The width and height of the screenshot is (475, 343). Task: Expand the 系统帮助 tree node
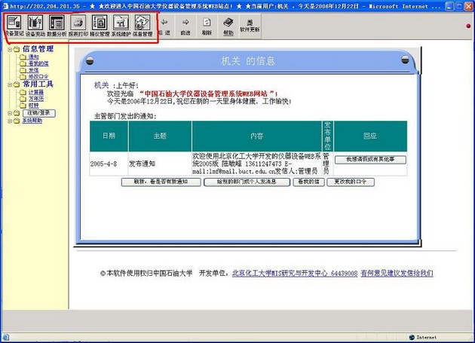click(10, 121)
